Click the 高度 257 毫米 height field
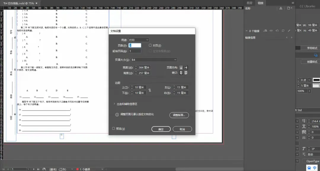320x171 pixels. [144, 73]
